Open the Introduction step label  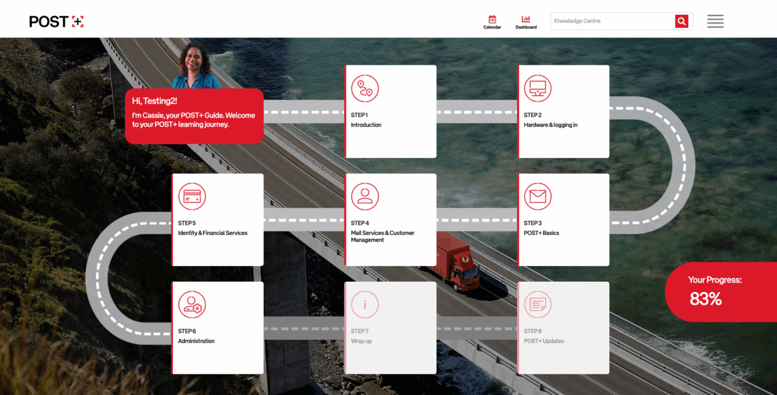pyautogui.click(x=366, y=125)
